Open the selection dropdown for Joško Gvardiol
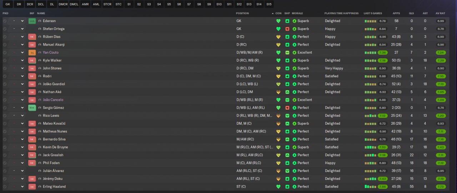The image size is (457, 193). (22, 84)
